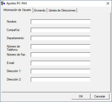Click into the Compañía input box

pyautogui.click(x=61, y=30)
